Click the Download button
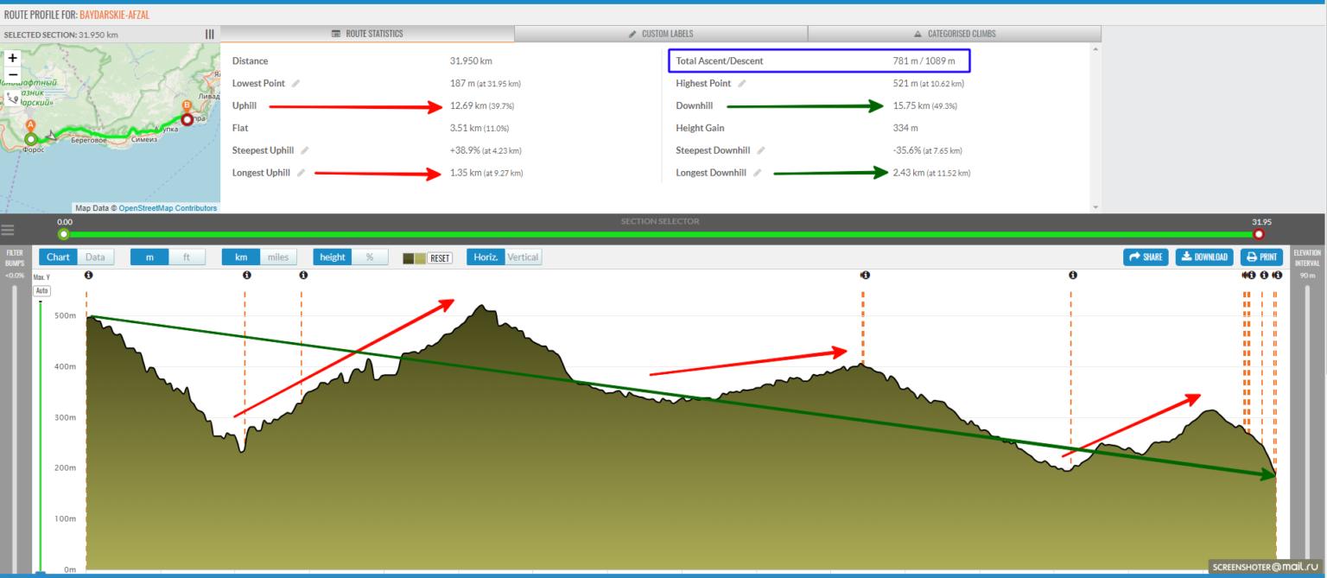The image size is (1327, 578). coord(1203,257)
